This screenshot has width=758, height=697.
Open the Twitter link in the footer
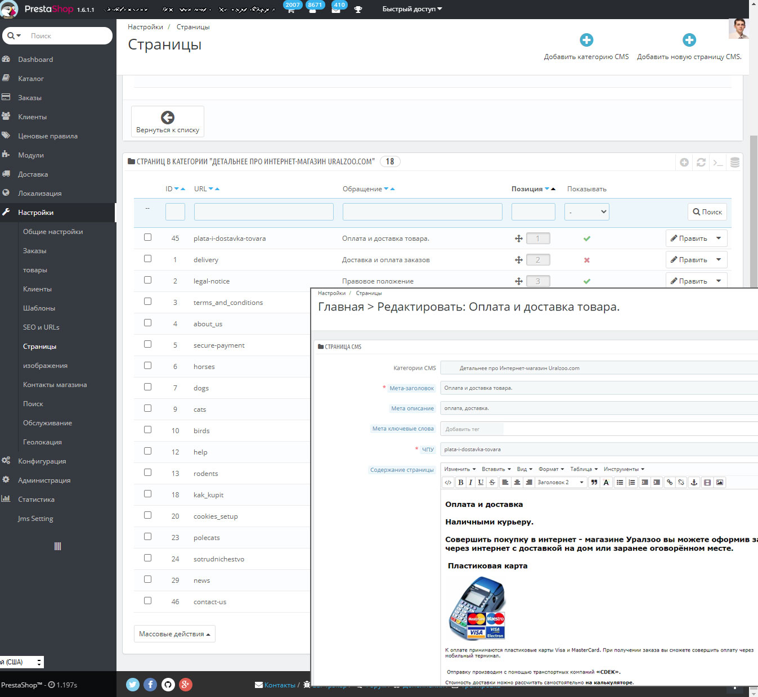pos(133,684)
